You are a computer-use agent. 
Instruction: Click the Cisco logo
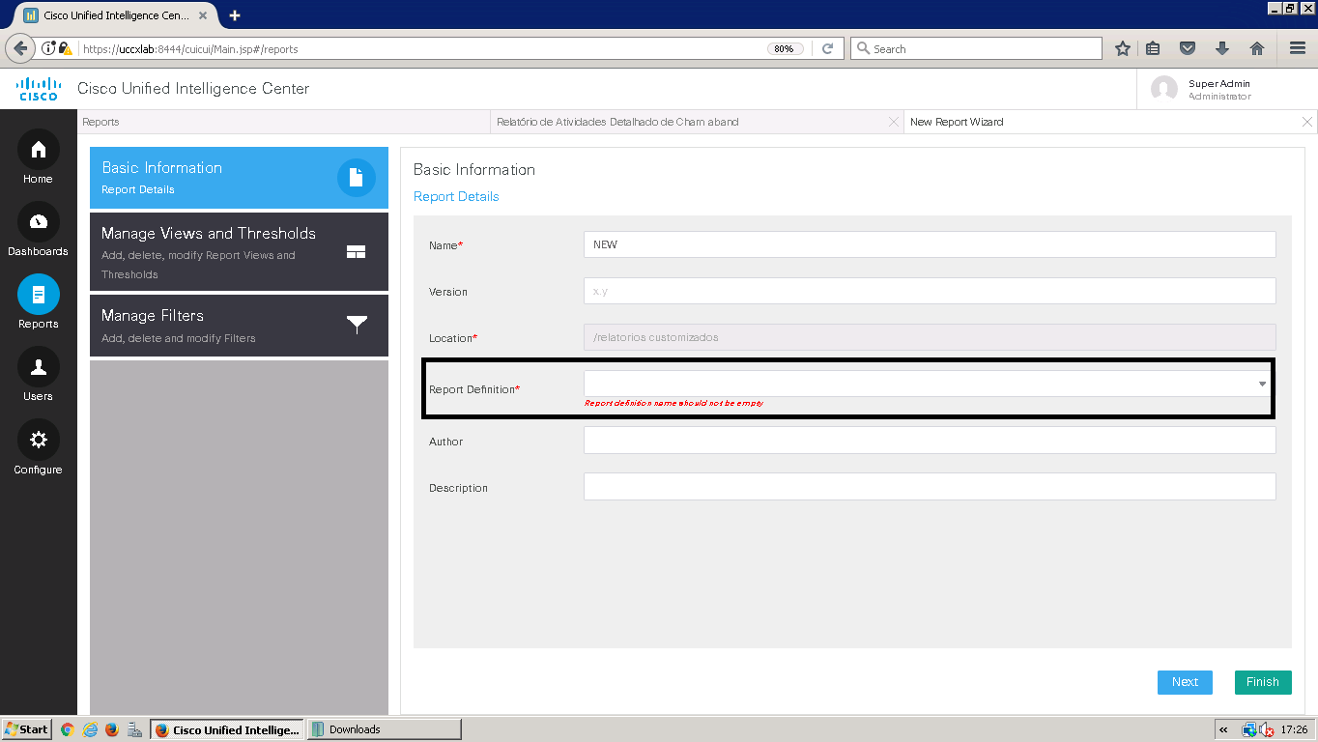coord(39,89)
